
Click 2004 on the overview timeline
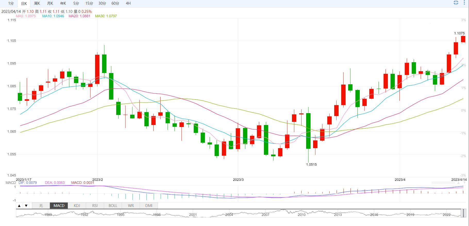(x=229, y=215)
